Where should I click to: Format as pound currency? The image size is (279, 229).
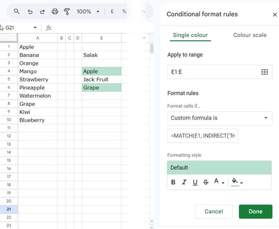[112, 12]
